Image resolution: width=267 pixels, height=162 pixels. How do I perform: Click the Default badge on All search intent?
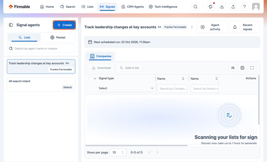click(67, 87)
